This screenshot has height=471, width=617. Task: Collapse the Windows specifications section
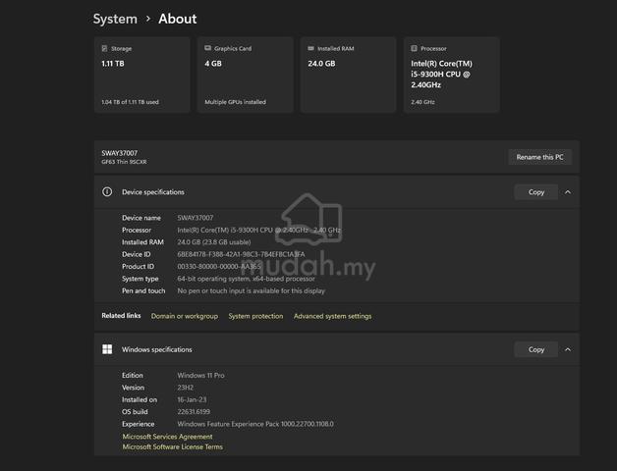click(568, 349)
